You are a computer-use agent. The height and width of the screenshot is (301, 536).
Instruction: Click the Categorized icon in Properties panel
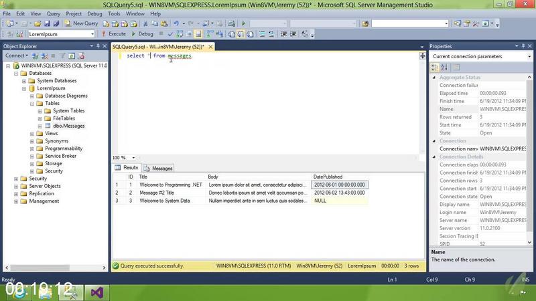[434, 68]
